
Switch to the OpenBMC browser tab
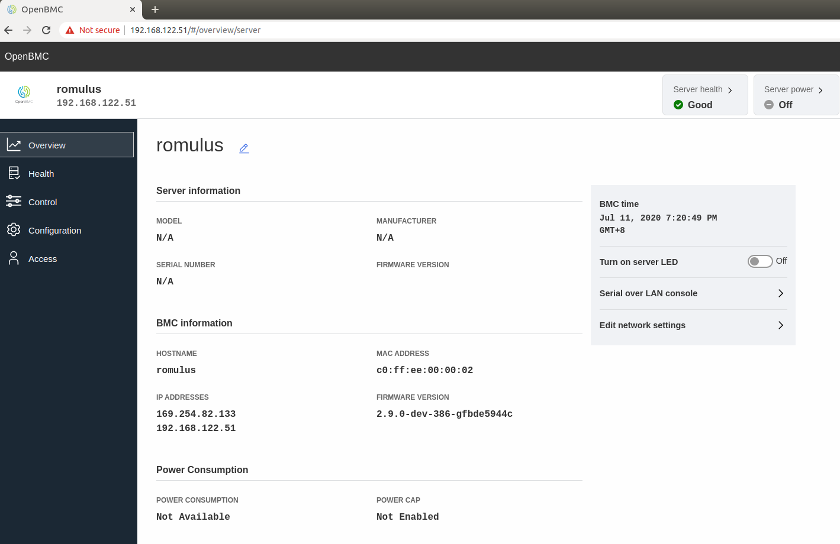point(71,9)
